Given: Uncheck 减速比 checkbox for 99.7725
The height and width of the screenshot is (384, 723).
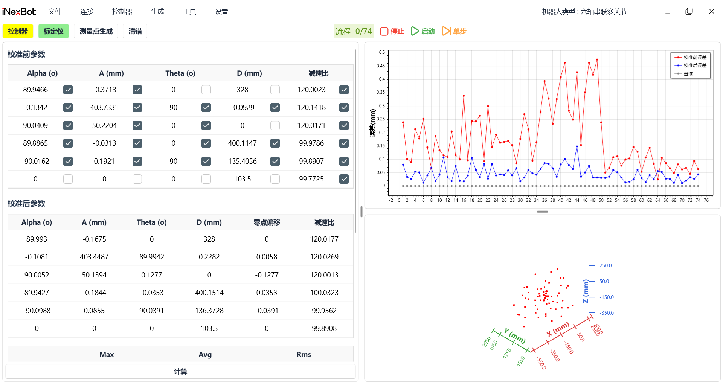Looking at the screenshot, I should (x=344, y=179).
